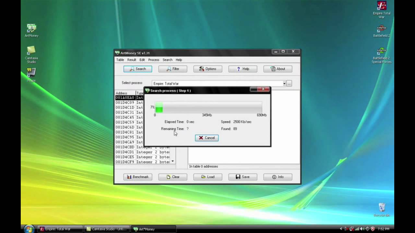Open Empire Total War desktop shortcut
Viewport: 415px width, 233px height.
click(x=382, y=10)
